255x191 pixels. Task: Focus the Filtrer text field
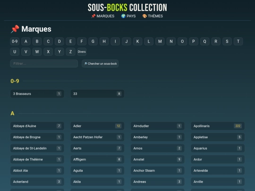[x=44, y=64]
